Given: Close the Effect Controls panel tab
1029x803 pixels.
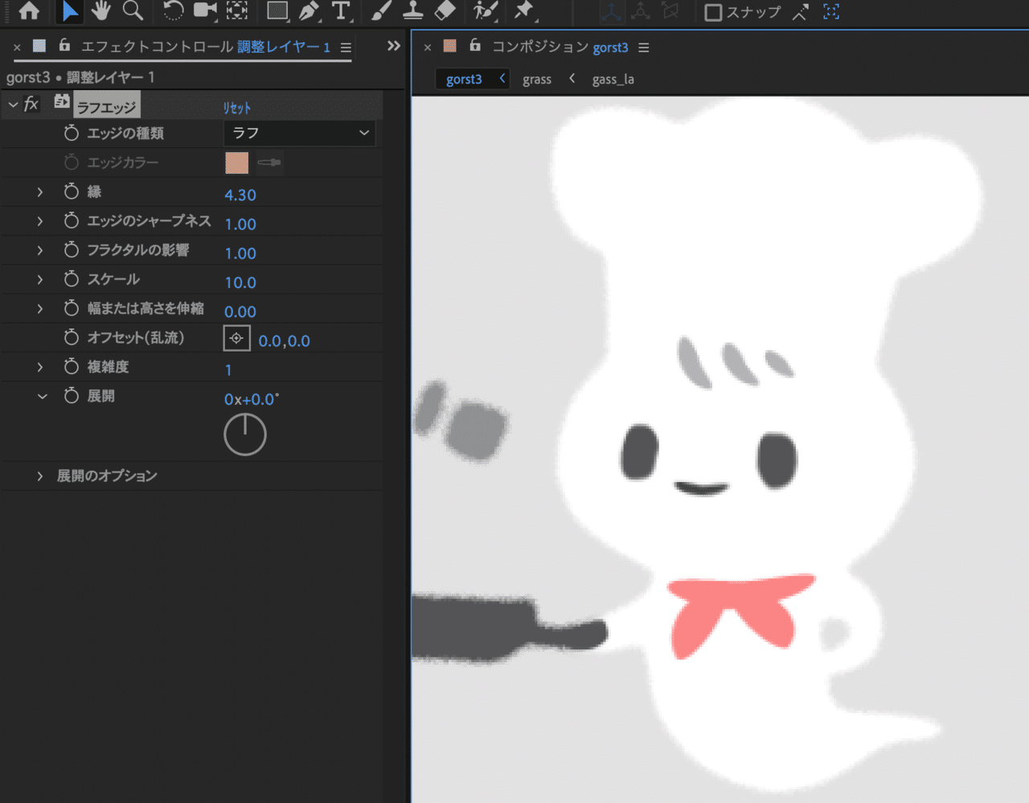Looking at the screenshot, I should point(17,47).
